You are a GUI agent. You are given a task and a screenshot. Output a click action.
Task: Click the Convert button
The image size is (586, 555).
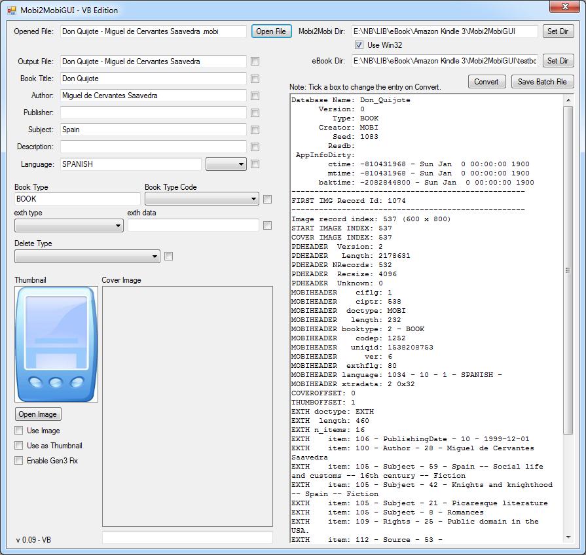[486, 82]
